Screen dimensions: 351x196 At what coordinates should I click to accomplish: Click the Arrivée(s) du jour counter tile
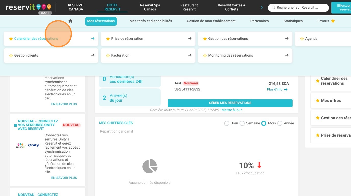tap(130, 98)
